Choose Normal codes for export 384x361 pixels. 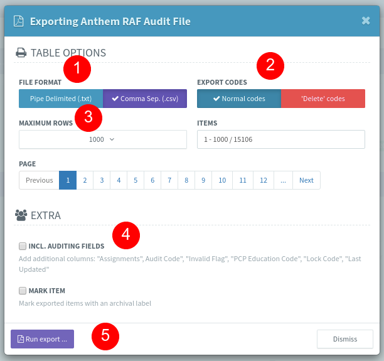tap(239, 99)
